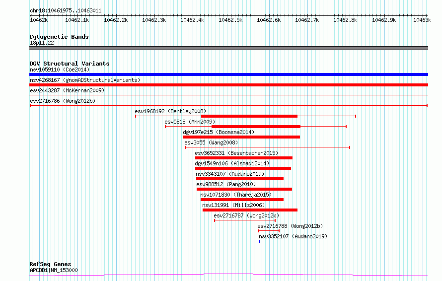Click the nsv3352107 (Audano2019) label
Image resolution: width=442 pixels, height=281 pixels.
(293, 236)
